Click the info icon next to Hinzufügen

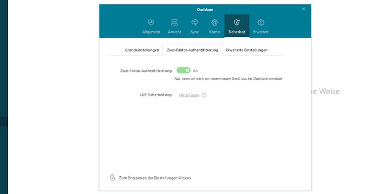coord(204,95)
